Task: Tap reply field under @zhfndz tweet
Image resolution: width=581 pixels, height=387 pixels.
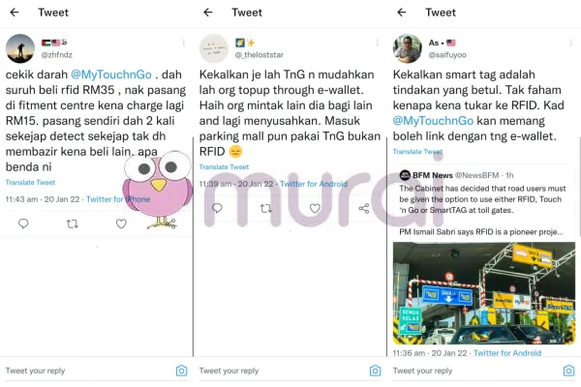Action: pos(89,371)
